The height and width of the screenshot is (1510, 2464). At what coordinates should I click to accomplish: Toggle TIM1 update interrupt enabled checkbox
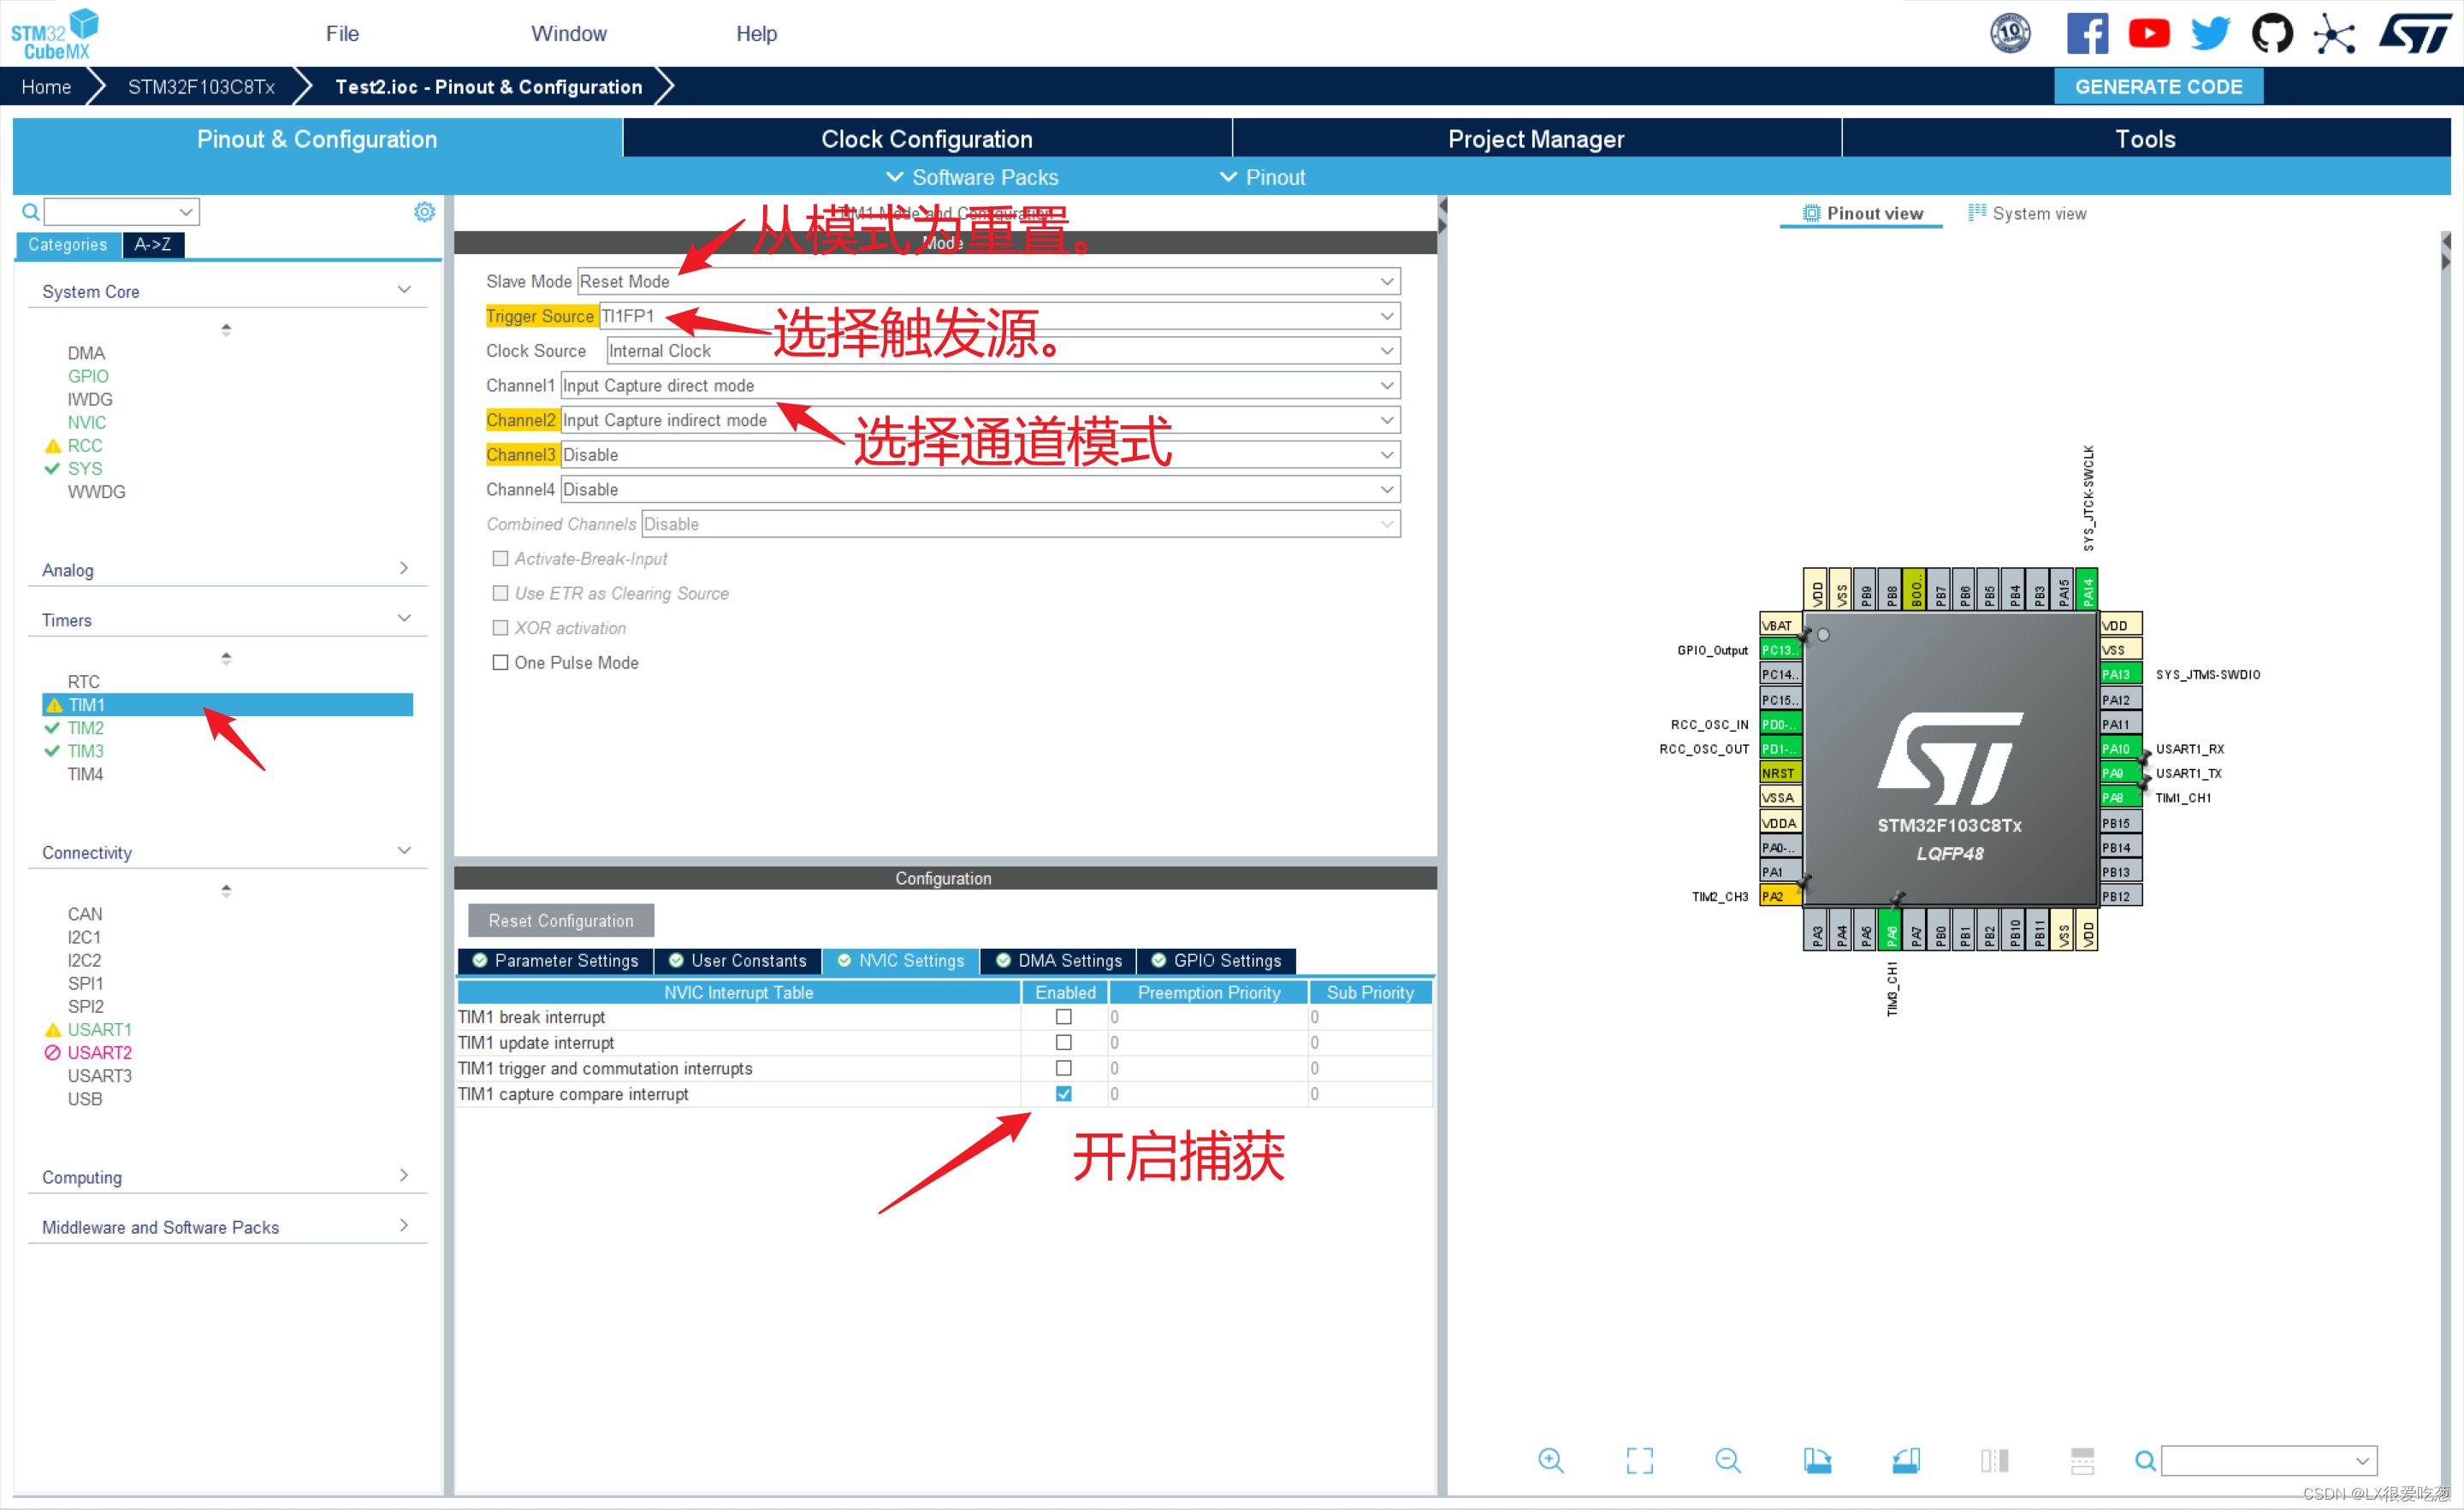click(x=1063, y=1044)
